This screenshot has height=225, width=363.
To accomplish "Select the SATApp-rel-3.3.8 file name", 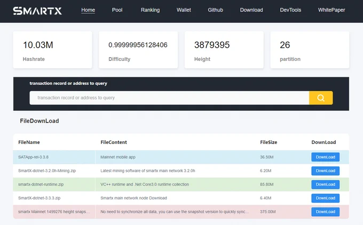I will coord(33,157).
